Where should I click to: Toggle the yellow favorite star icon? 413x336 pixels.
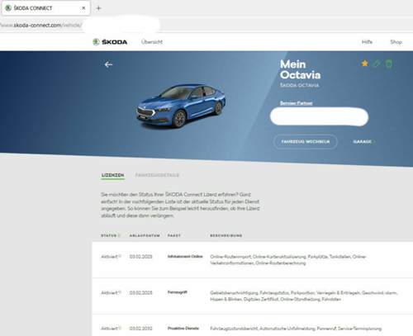[x=364, y=64]
